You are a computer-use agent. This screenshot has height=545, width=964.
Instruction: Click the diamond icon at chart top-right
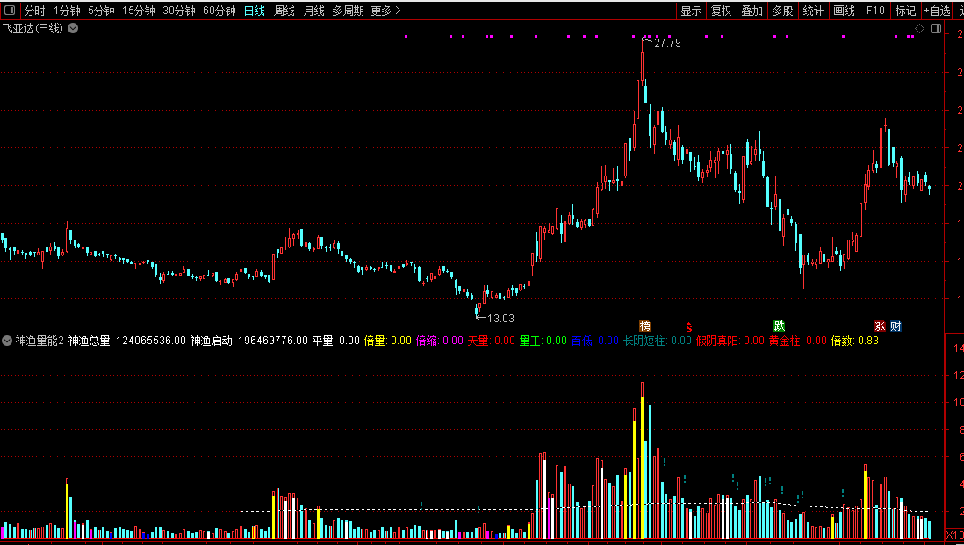[920, 29]
